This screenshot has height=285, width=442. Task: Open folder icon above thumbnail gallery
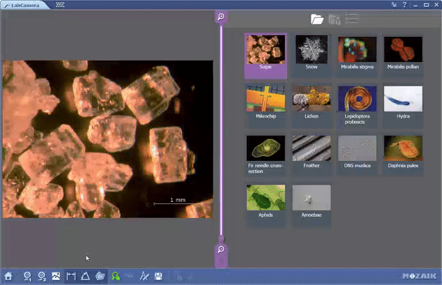point(317,20)
